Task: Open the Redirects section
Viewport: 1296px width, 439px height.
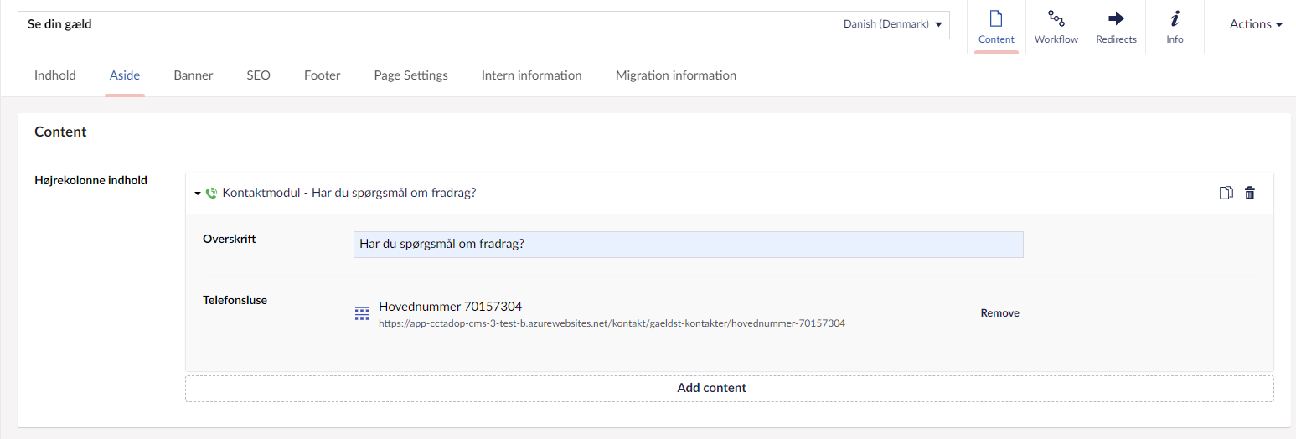Action: [1116, 27]
